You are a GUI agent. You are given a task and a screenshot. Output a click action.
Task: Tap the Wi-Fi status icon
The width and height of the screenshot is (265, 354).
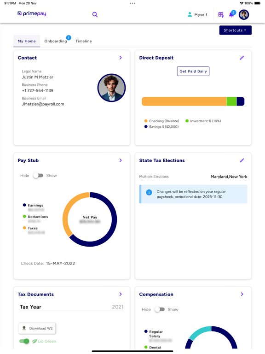tap(242, 3)
